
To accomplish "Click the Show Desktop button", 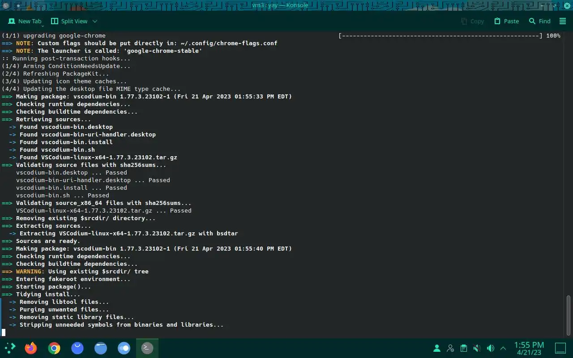I will click(560, 348).
